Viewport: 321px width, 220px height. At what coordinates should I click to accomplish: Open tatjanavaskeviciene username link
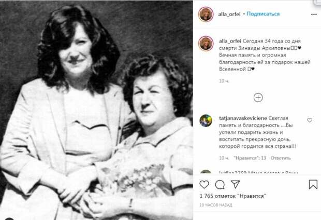(243, 118)
